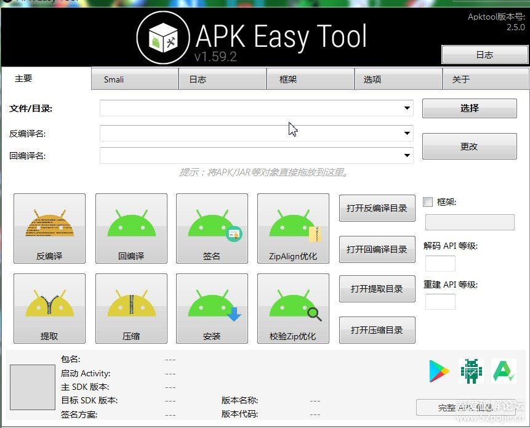
Task: Click the 回编译名 name field
Action: (257, 156)
